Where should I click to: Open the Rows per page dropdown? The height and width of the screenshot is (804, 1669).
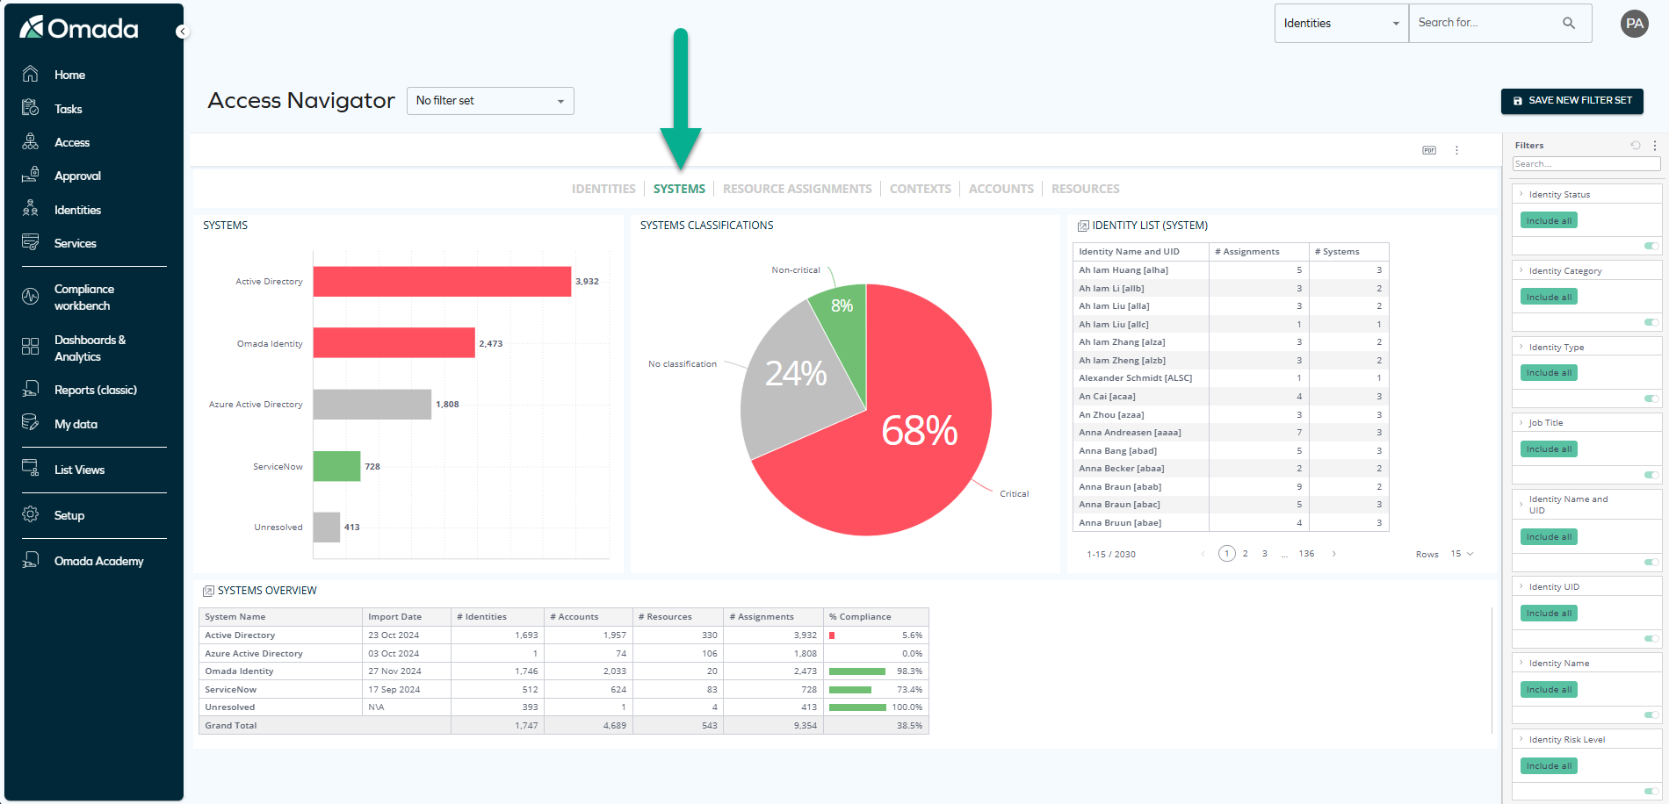coord(1462,554)
